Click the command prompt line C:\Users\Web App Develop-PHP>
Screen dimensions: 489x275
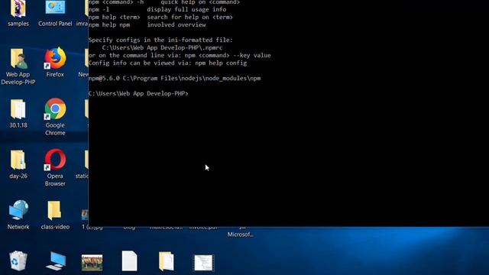pyautogui.click(x=138, y=93)
